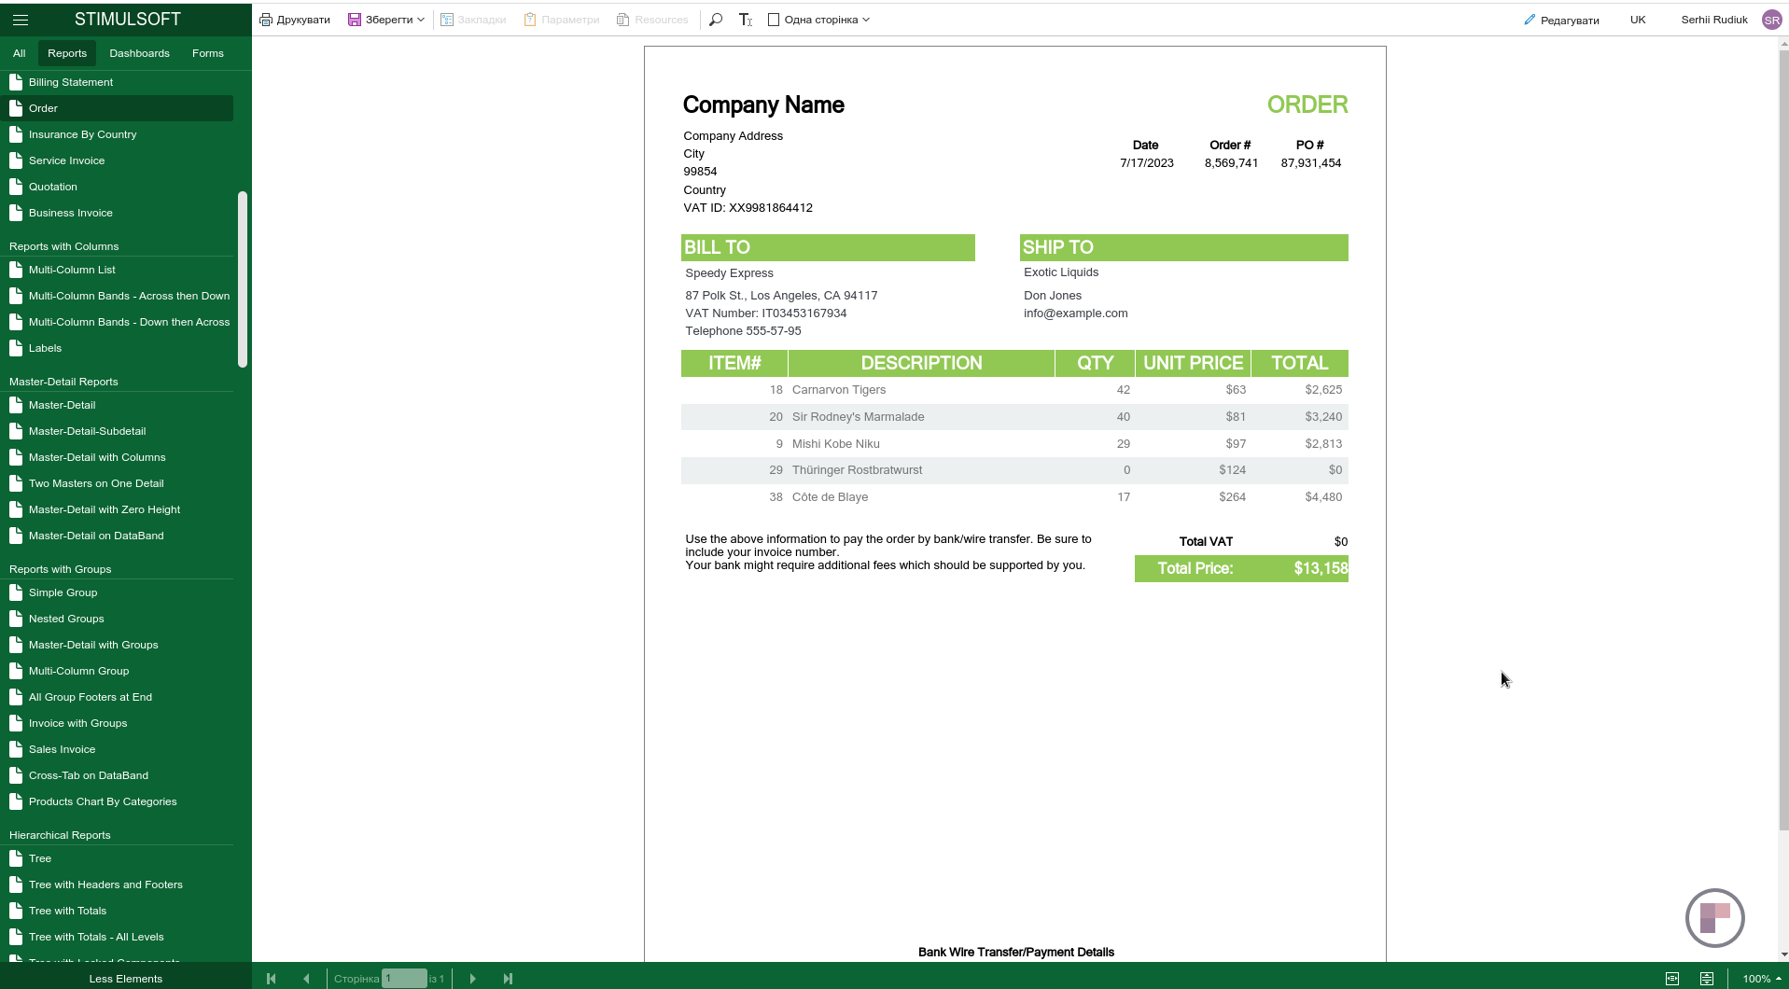
Task: Click the Print (Друкувати) printer icon
Action: [x=266, y=20]
